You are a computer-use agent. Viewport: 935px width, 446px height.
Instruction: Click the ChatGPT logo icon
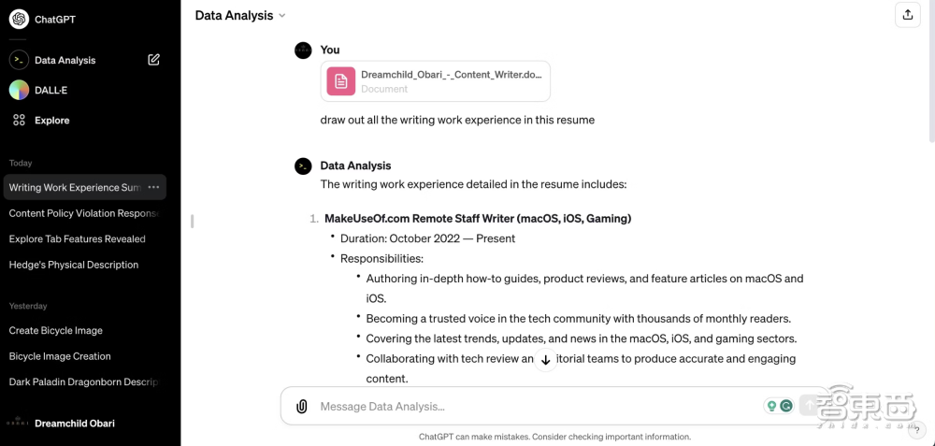[x=19, y=20]
